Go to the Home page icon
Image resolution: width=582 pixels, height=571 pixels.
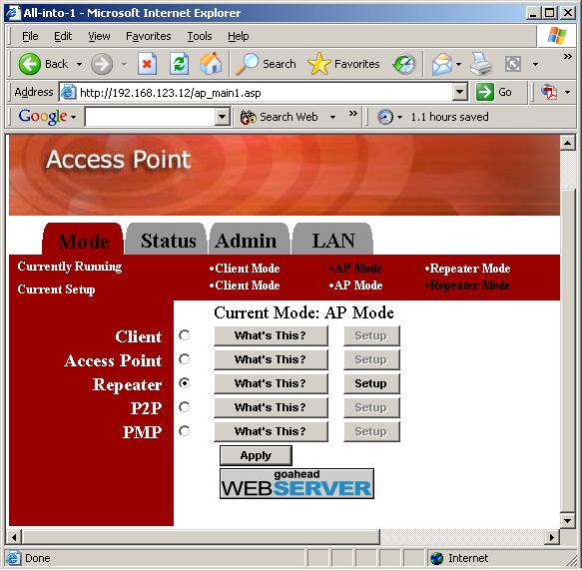(x=211, y=64)
